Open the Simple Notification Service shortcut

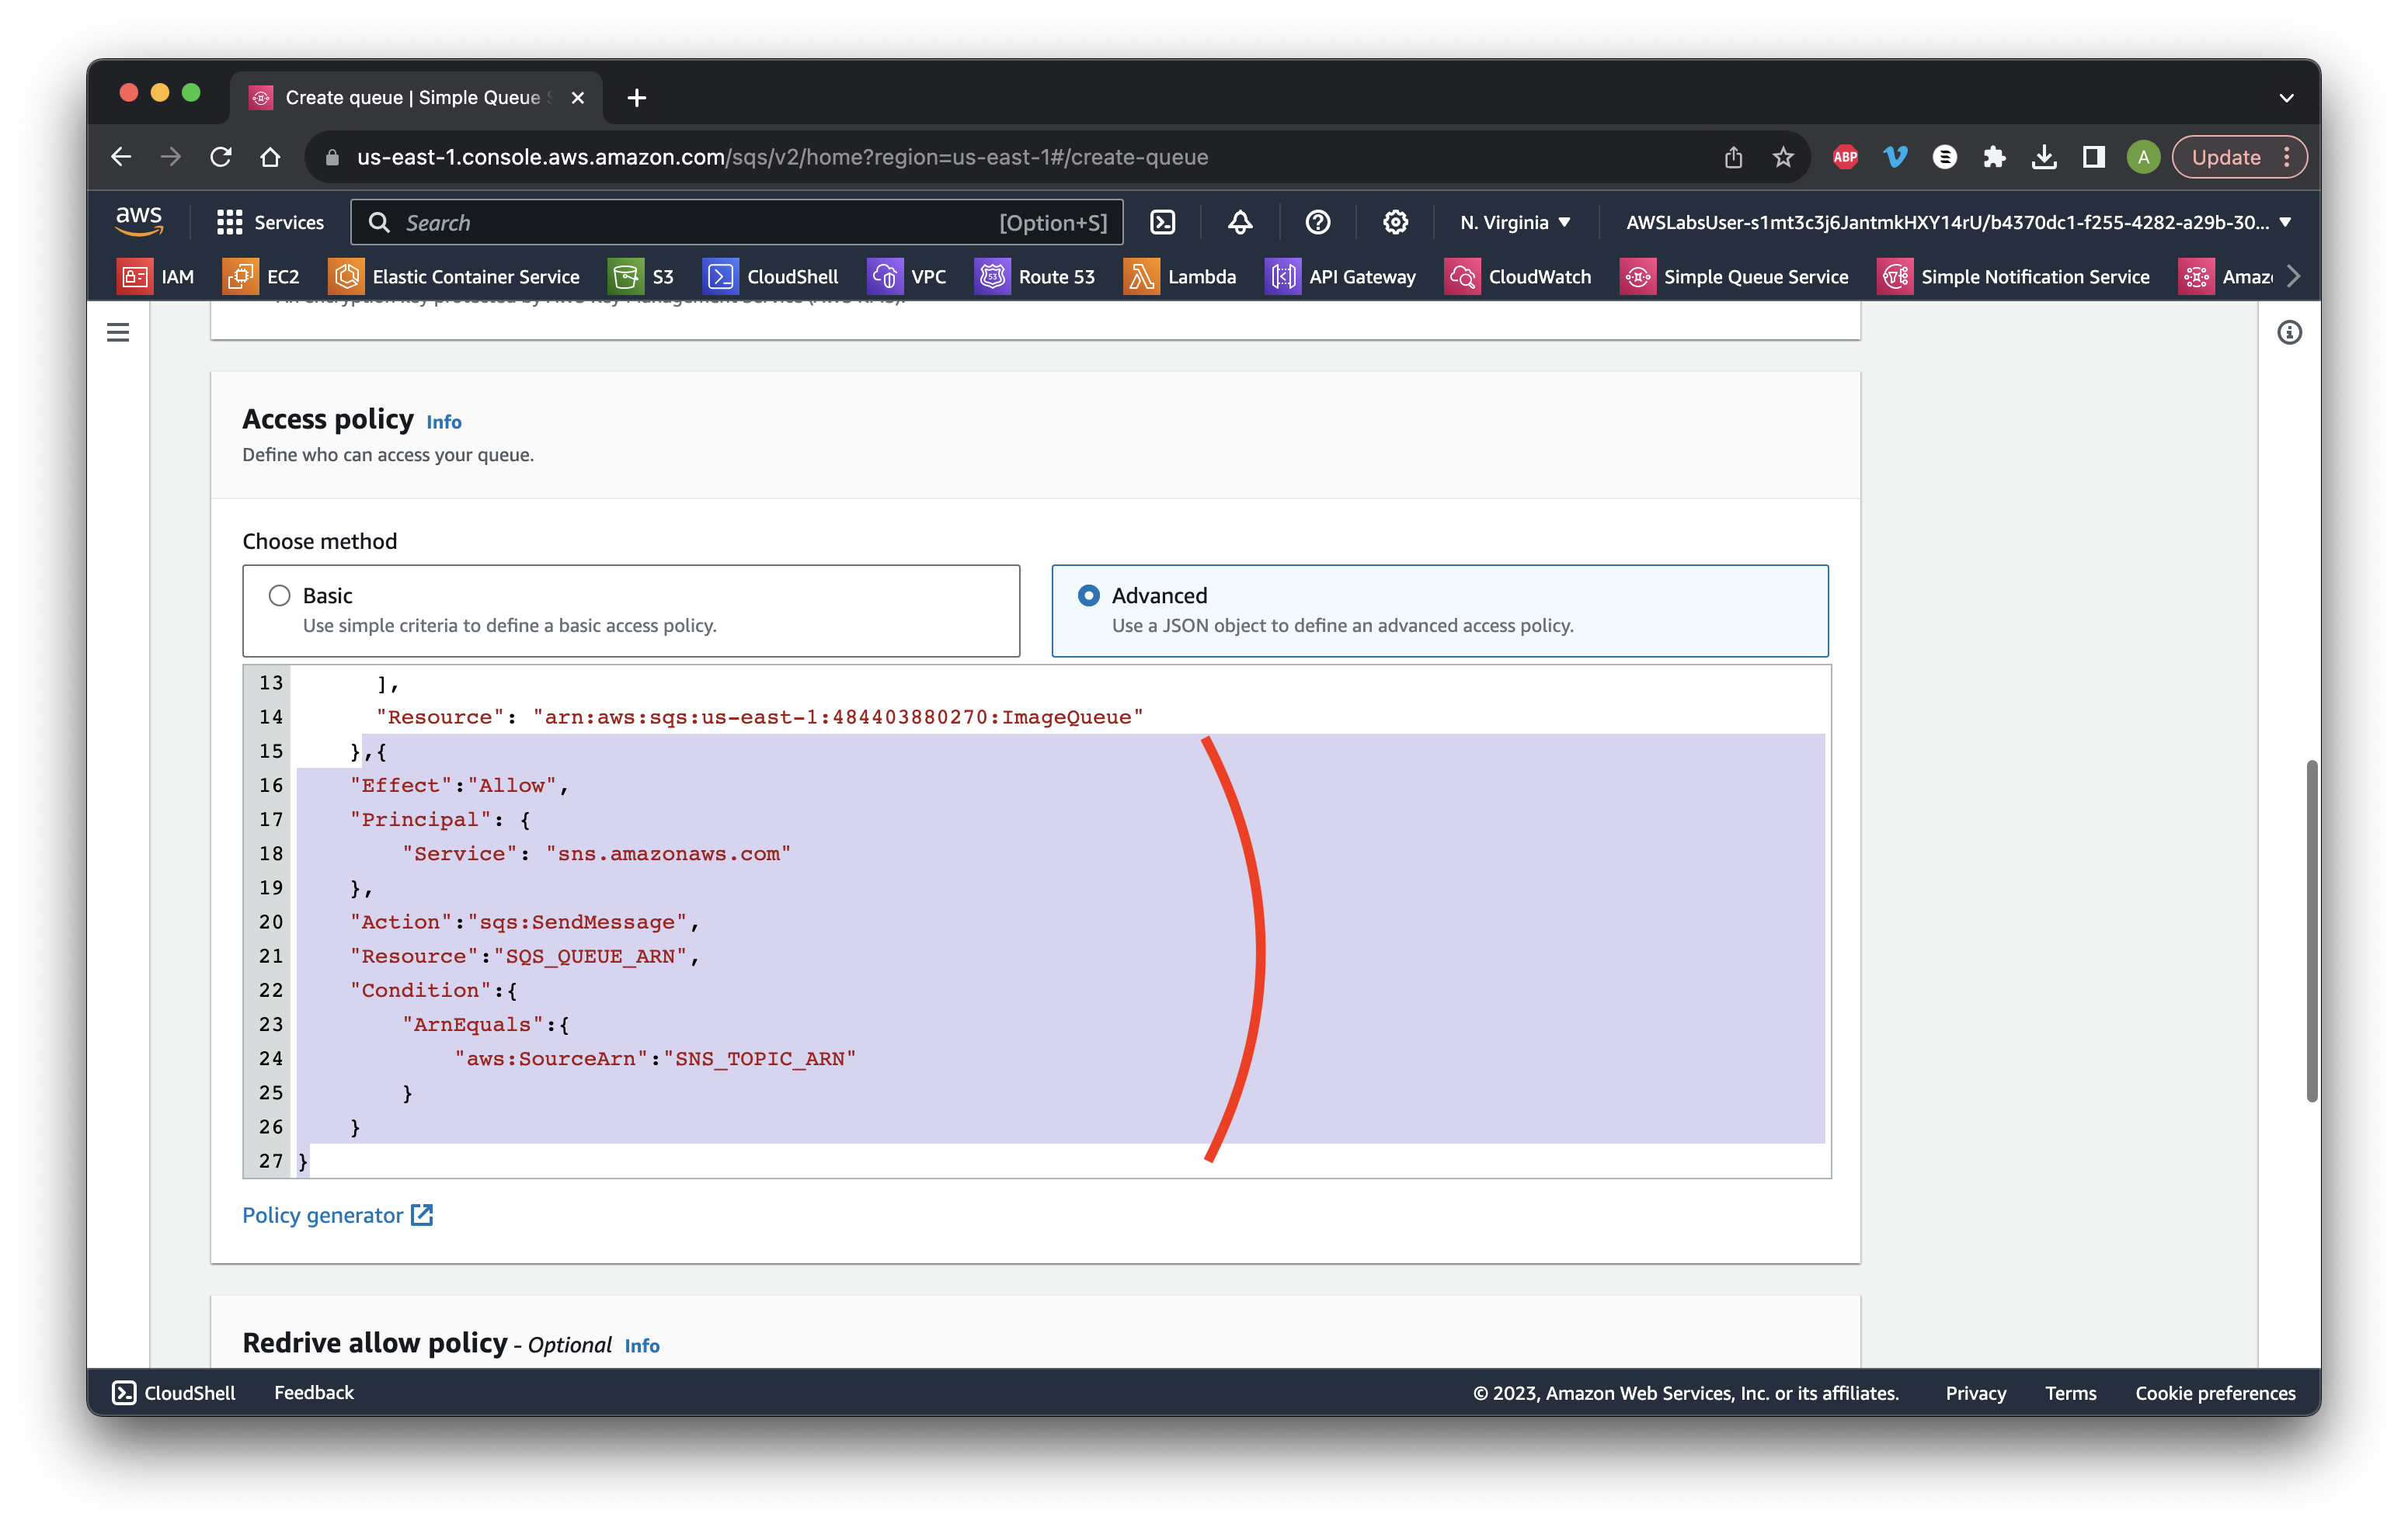pos(2013,276)
